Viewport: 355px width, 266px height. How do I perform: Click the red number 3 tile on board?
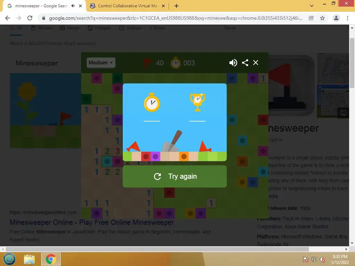118,151
